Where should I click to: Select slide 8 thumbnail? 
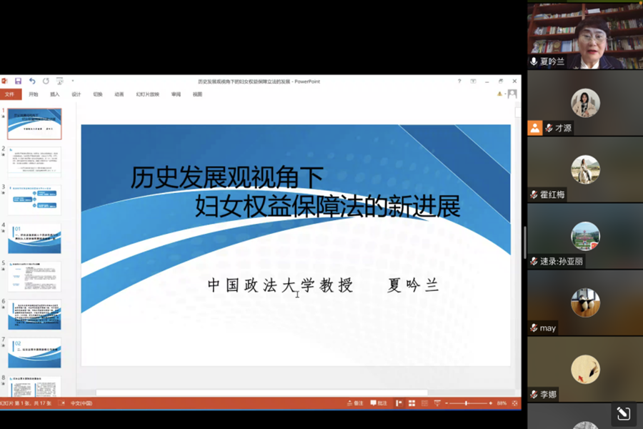34,386
